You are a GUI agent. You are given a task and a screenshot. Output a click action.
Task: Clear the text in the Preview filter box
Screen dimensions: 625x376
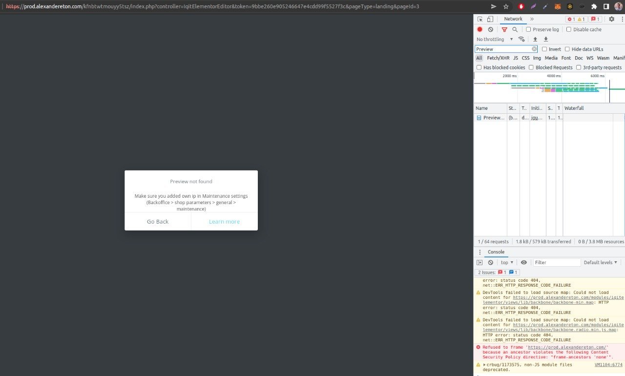click(534, 49)
